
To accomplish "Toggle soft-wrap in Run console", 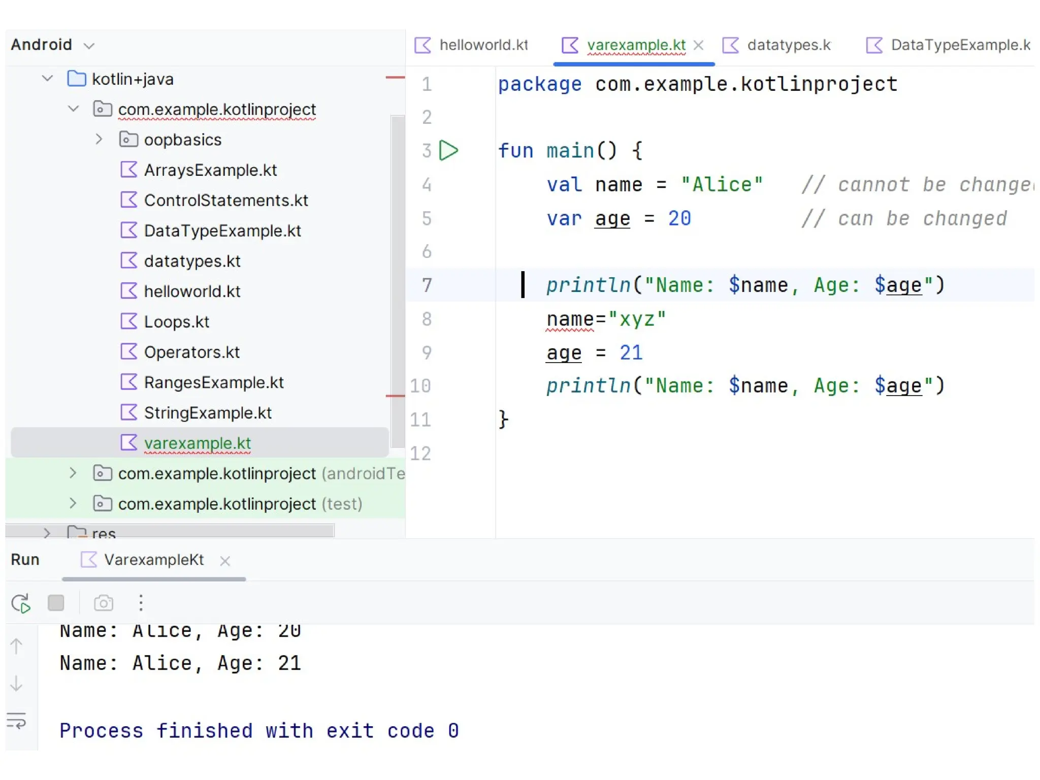I will pyautogui.click(x=16, y=721).
